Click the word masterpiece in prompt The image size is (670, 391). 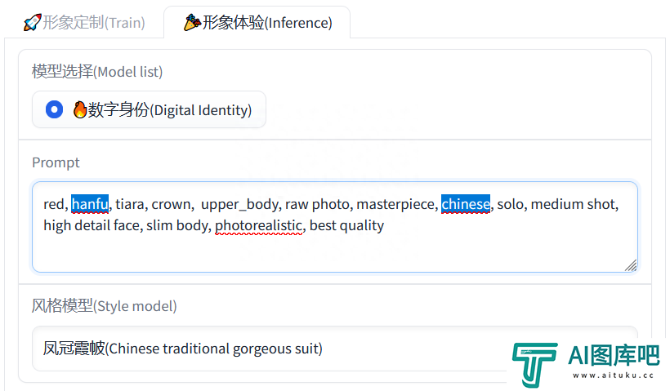(395, 204)
